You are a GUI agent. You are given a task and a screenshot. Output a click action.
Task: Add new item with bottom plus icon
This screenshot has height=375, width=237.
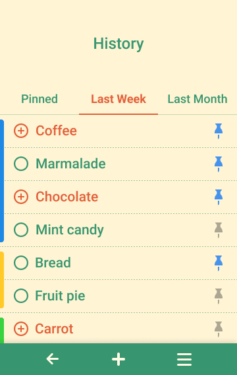118,359
